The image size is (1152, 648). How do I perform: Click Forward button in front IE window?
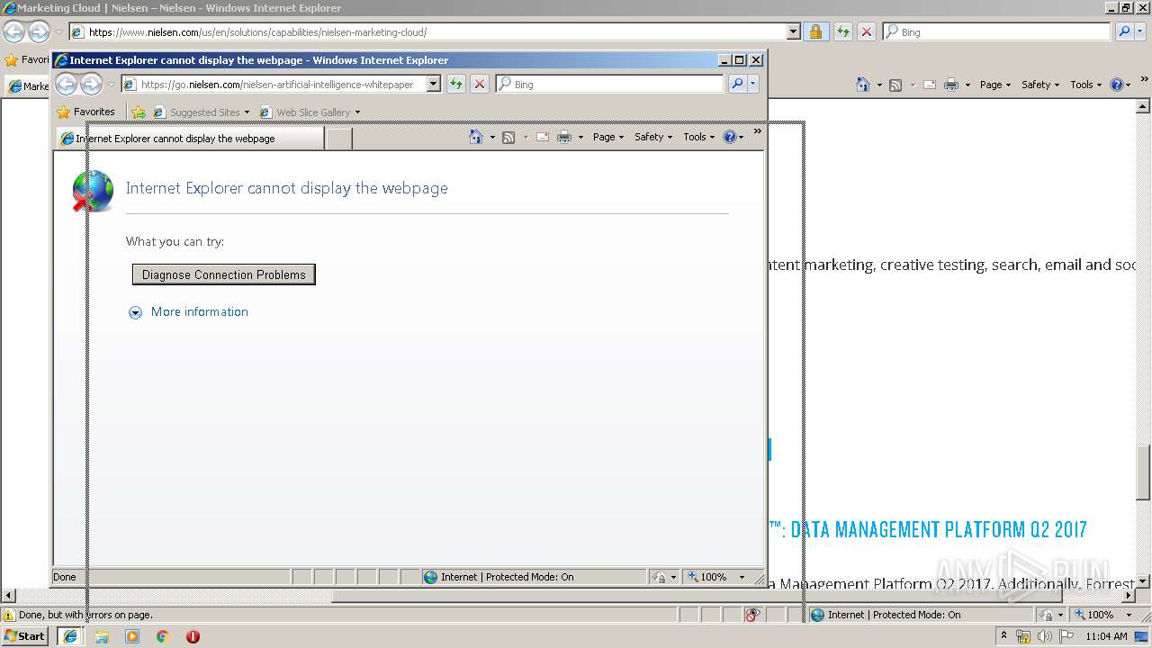pyautogui.click(x=91, y=85)
